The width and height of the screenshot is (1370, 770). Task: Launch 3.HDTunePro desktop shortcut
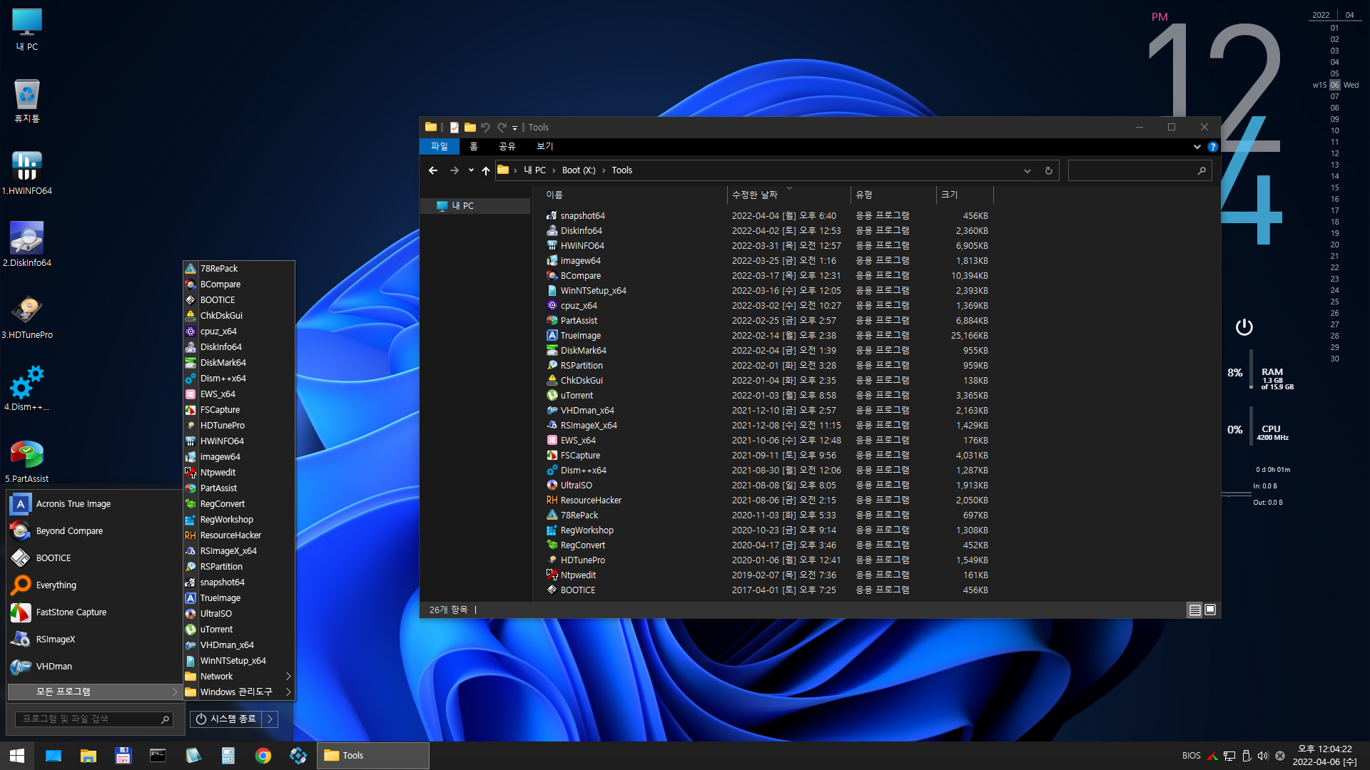coord(27,317)
